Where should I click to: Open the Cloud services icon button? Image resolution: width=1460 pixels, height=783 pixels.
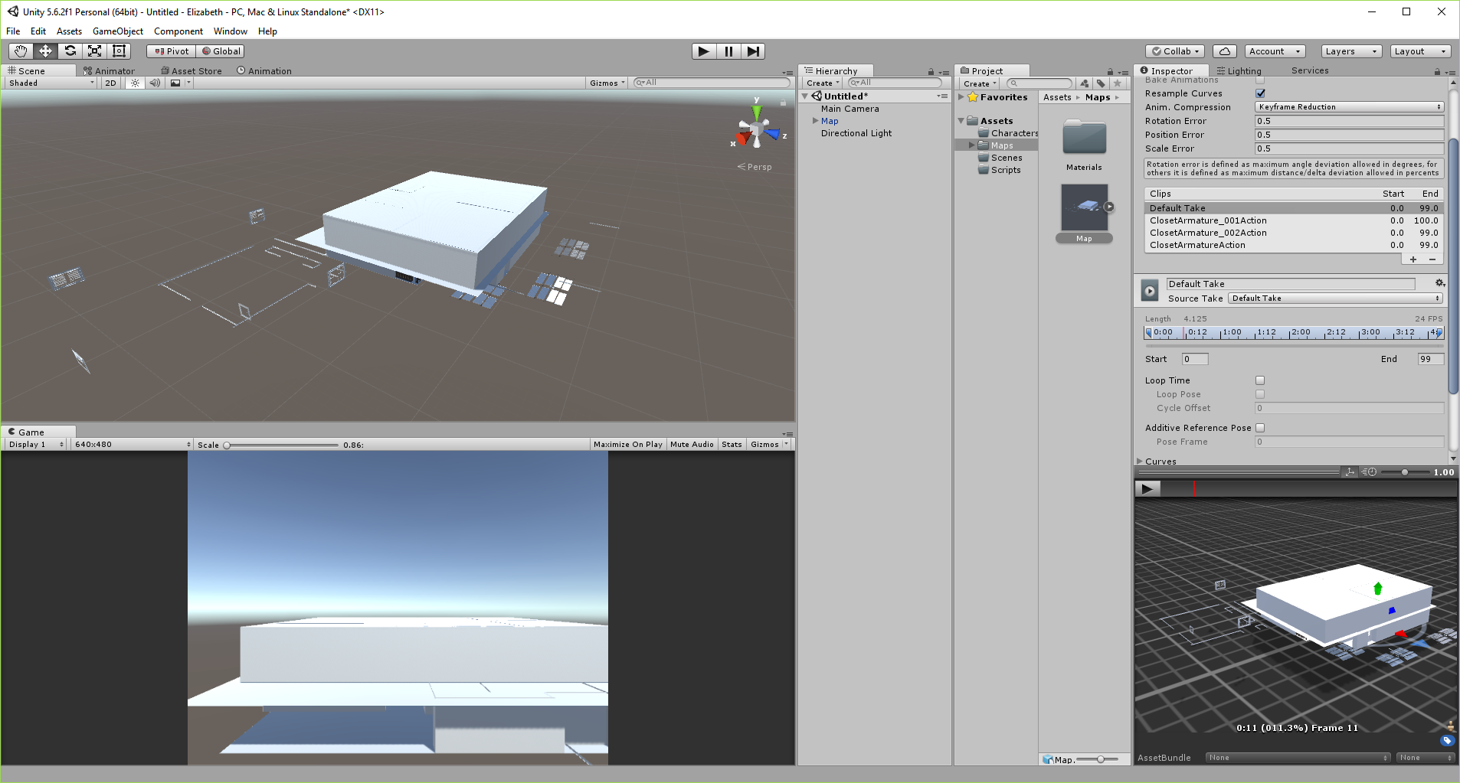coord(1225,51)
